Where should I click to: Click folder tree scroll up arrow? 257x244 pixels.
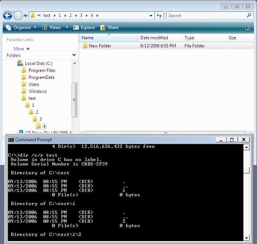click(75, 63)
